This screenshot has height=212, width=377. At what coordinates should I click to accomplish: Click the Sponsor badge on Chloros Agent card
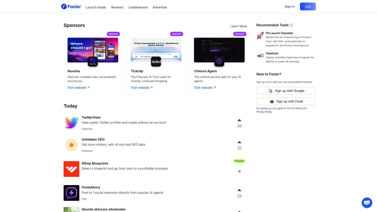pos(240,34)
